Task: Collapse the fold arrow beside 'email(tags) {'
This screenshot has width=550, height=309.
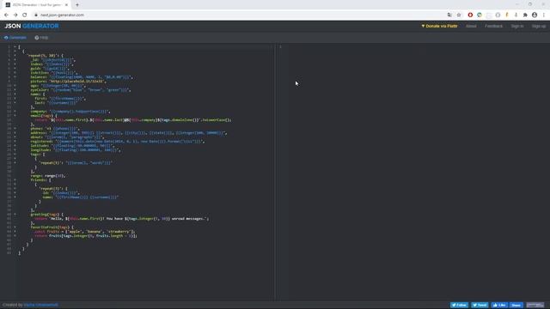Action: click(15, 115)
